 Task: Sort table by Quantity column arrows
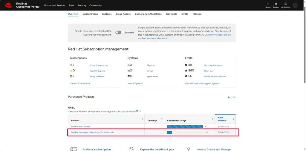[162, 119]
